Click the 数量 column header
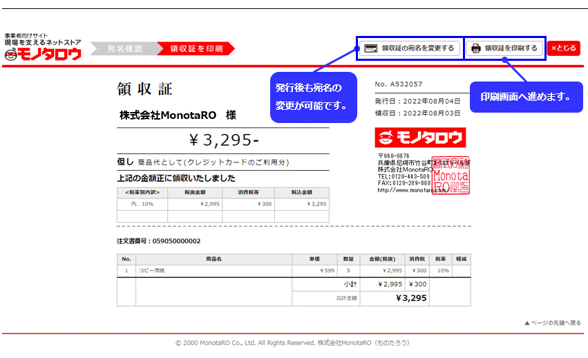 coord(348,259)
